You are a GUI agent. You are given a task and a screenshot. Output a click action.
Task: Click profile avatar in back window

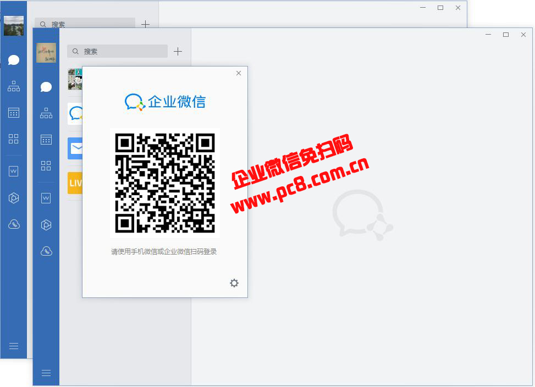(14, 26)
